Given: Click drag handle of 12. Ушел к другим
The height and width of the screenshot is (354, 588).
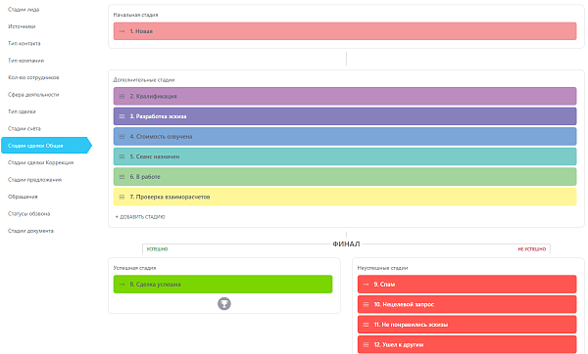Looking at the screenshot, I should (x=366, y=344).
